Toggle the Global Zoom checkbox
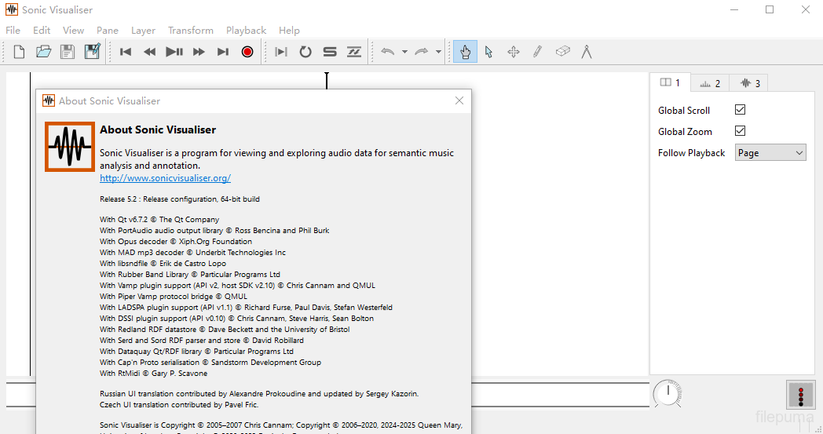 click(x=740, y=131)
